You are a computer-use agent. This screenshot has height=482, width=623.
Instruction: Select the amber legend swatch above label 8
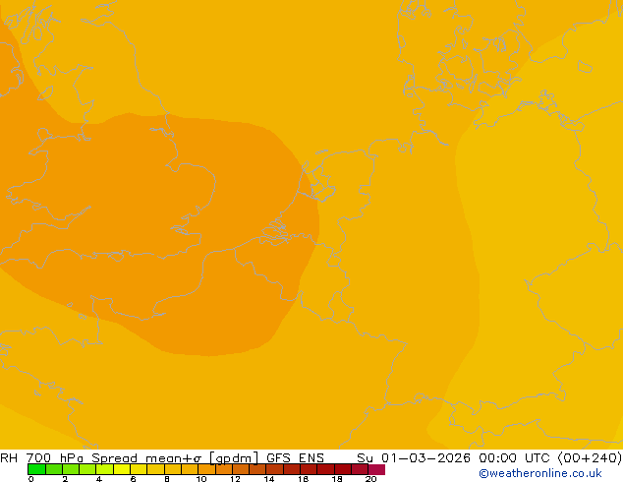[172, 469]
